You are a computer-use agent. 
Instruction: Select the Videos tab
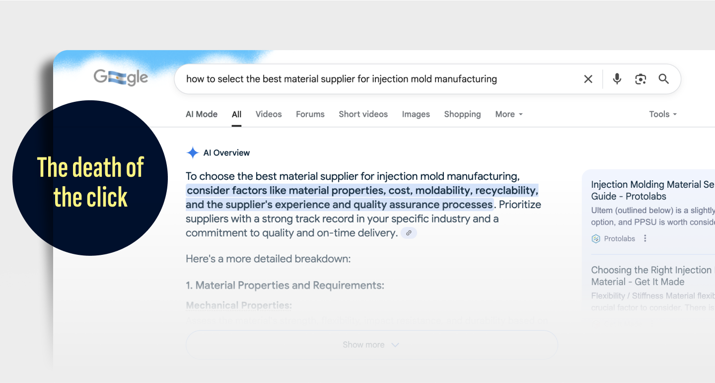tap(269, 114)
